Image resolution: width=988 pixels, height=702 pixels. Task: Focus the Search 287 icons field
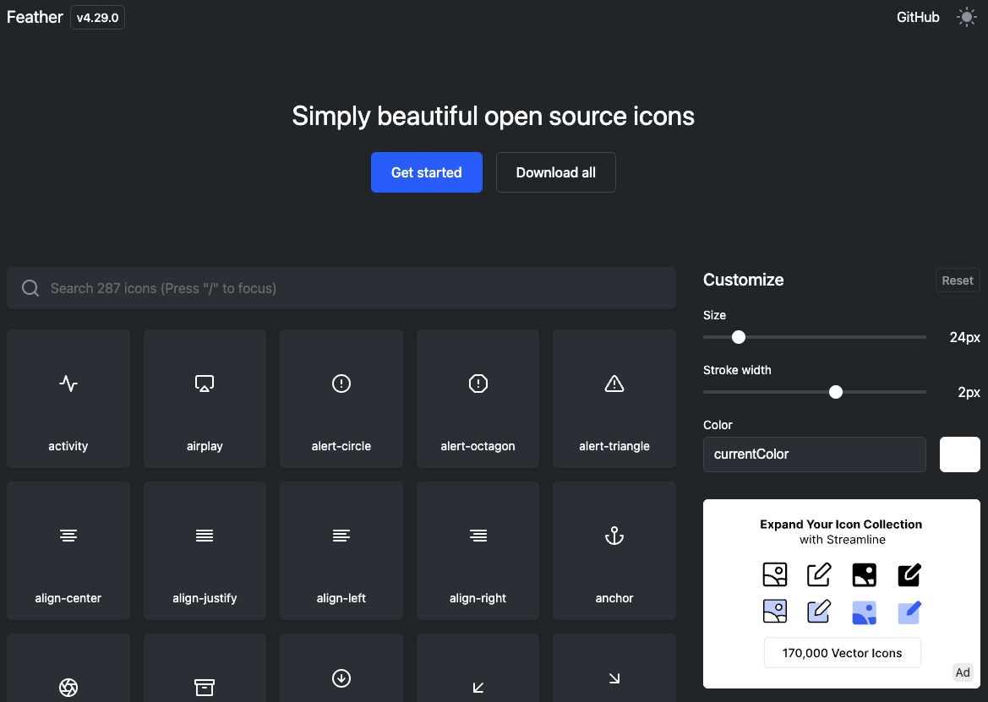(x=341, y=288)
